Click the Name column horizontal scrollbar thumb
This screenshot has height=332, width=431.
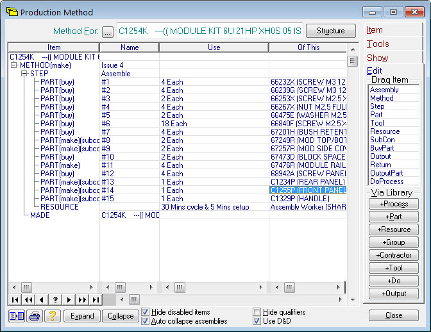pyautogui.click(x=120, y=288)
